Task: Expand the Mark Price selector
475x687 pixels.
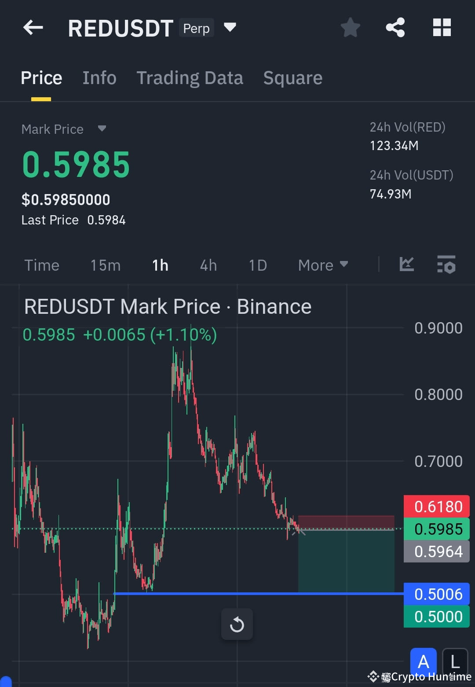Action: pyautogui.click(x=64, y=129)
